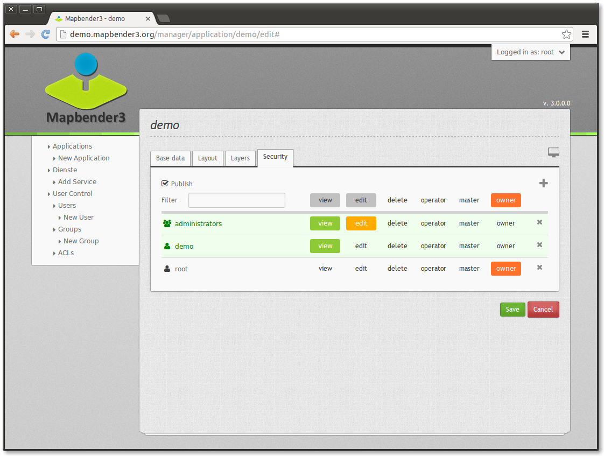Expand the Dienste menu item

(65, 170)
